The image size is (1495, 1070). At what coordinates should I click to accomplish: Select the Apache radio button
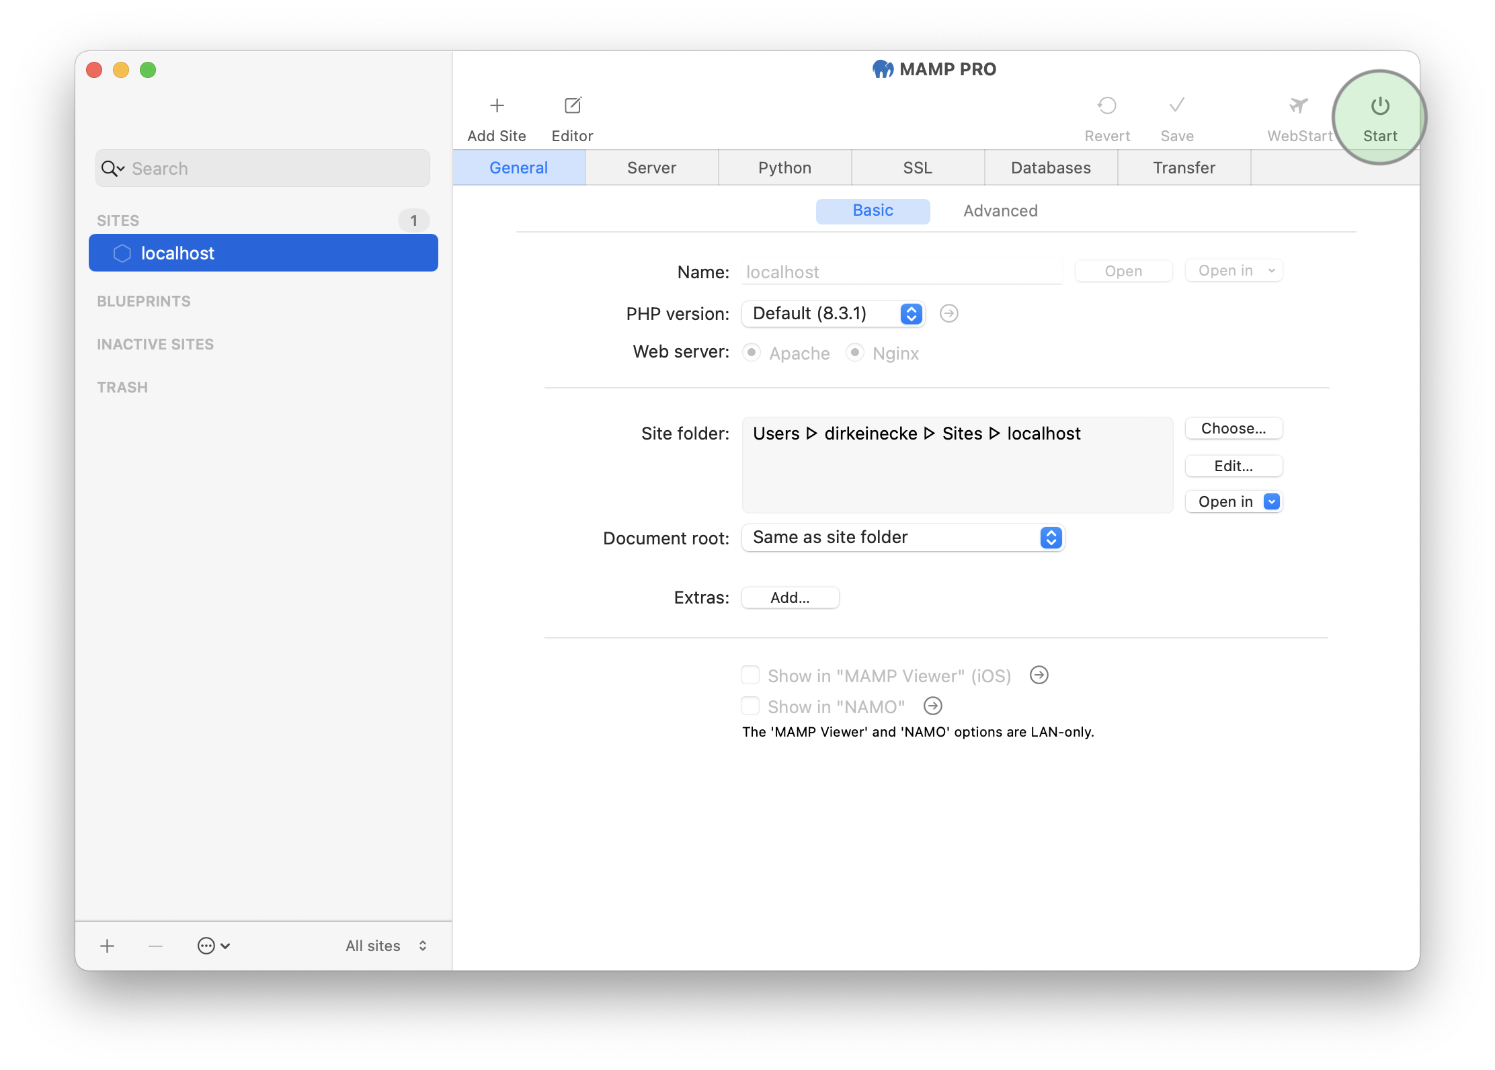[752, 353]
